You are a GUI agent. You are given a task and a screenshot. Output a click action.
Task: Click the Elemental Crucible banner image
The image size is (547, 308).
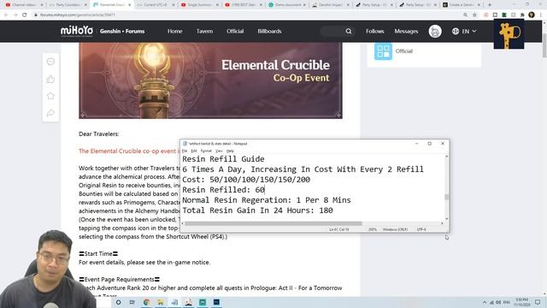[x=210, y=80]
